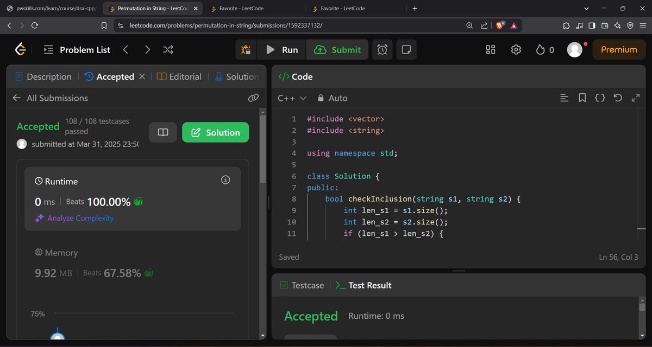Viewport: 652px width, 347px height.
Task: Run the code
Action: [282, 50]
